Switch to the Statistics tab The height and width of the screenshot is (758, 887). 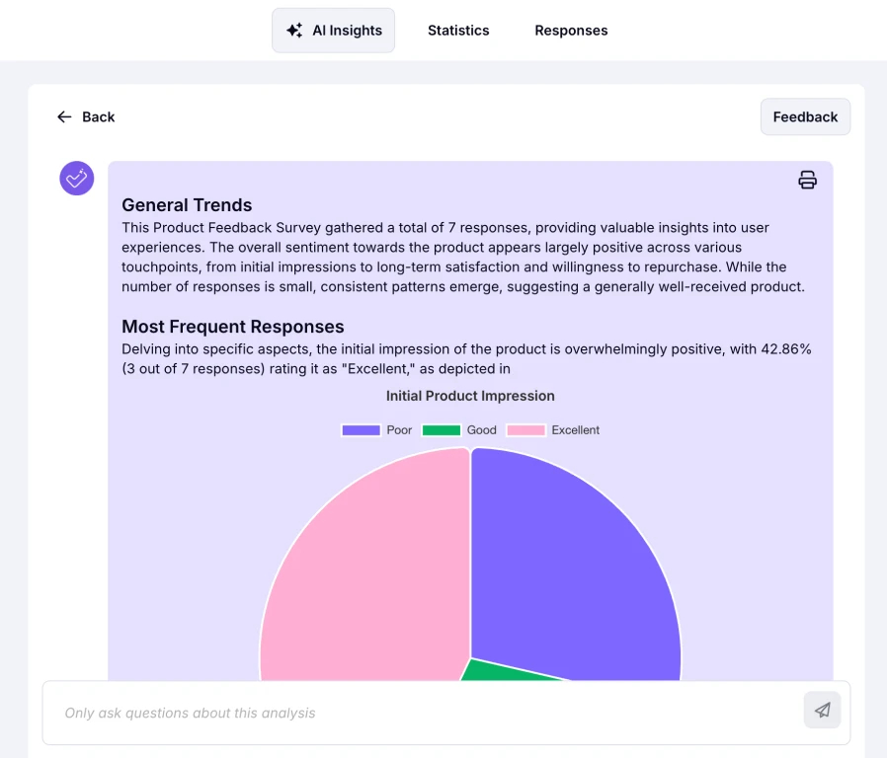(x=458, y=31)
